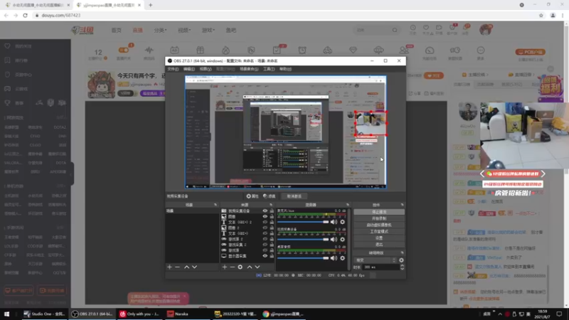Add a new source in OBS sources panel
Screen dimensions: 569x320
[225, 267]
